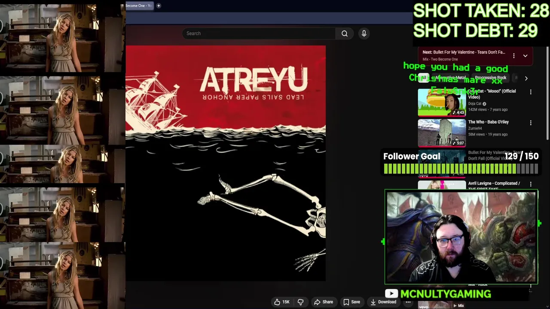The height and width of the screenshot is (309, 550).
Task: Select the Progressive Rock chip
Action: click(x=491, y=78)
